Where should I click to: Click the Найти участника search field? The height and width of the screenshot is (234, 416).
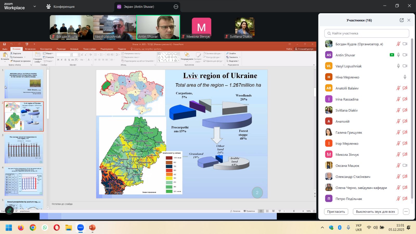(x=367, y=33)
